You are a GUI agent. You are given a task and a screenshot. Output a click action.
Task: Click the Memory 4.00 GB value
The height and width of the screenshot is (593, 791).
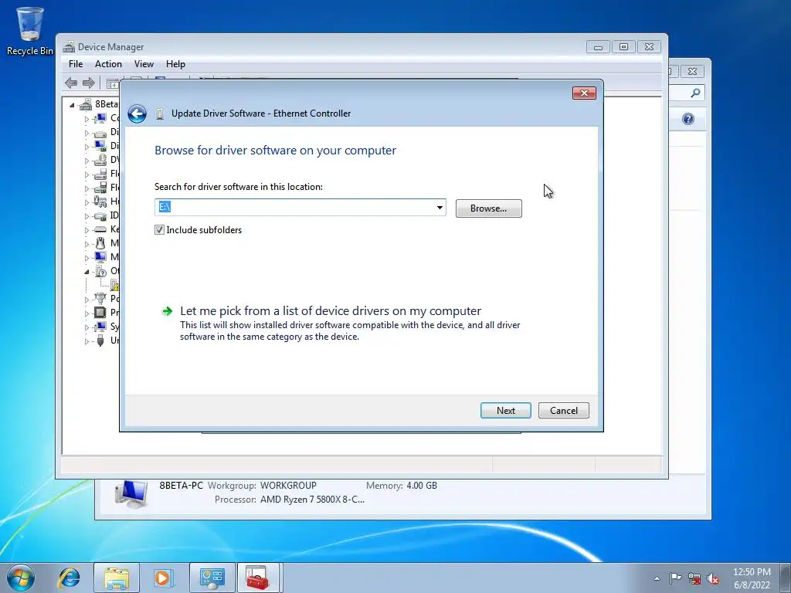(422, 486)
